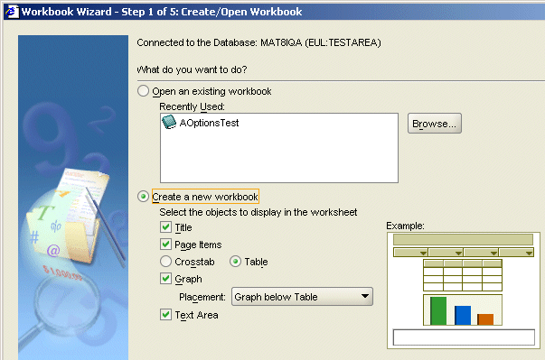This screenshot has height=360, width=545.
Task: Select Open an existing workbook option
Action: point(143,91)
